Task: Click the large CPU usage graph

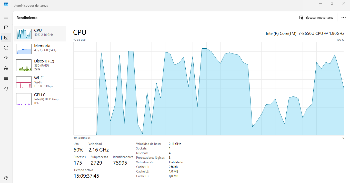Action: [209, 89]
